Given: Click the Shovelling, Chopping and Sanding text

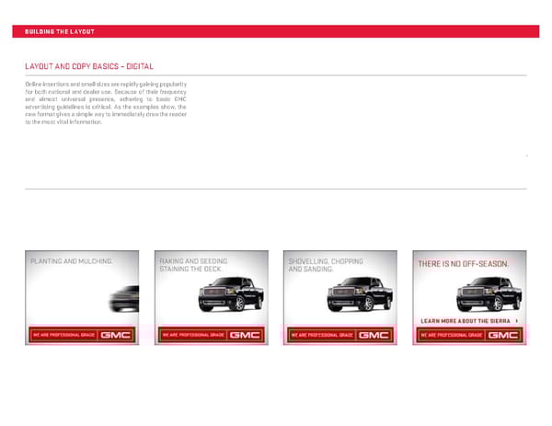Looking at the screenshot, I should [x=325, y=265].
